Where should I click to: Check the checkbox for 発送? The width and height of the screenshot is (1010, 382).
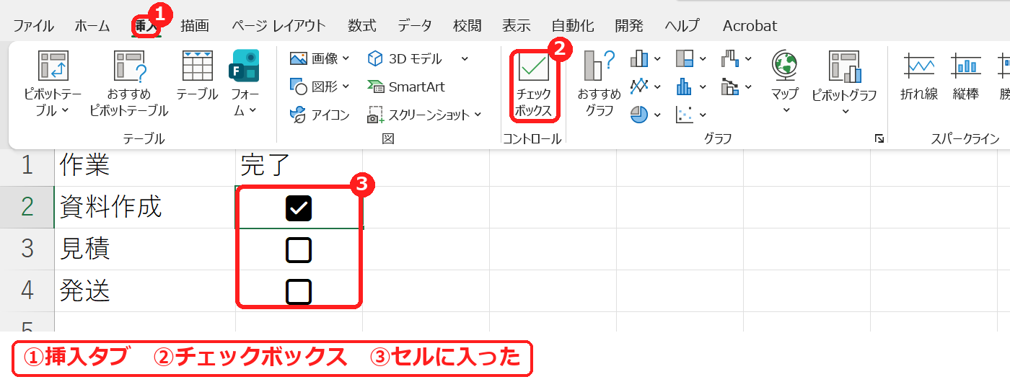[x=299, y=292]
